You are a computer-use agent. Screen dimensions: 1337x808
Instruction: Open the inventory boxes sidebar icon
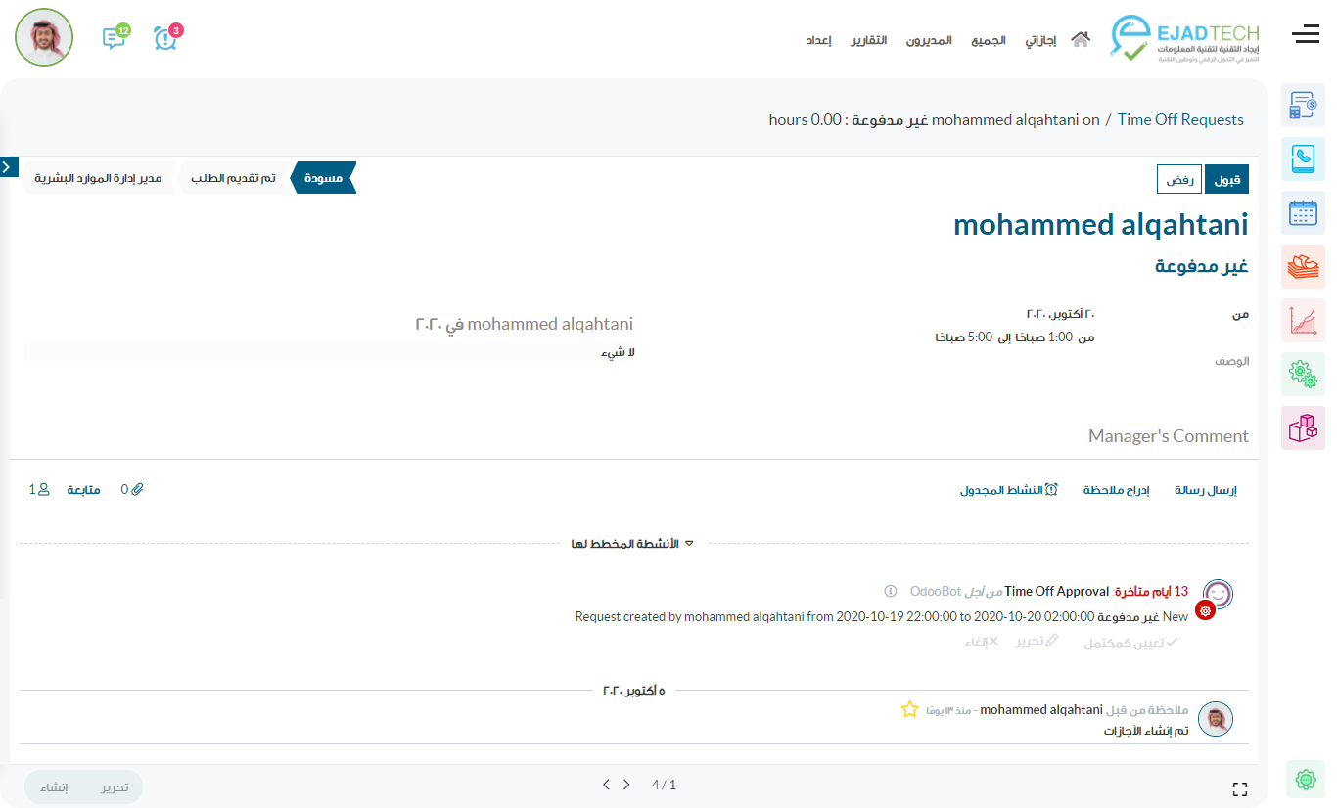(x=1303, y=427)
